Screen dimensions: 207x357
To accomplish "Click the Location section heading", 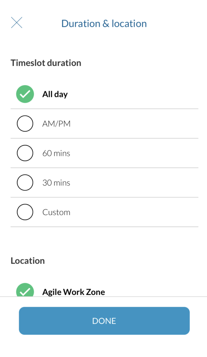I will (28, 261).
